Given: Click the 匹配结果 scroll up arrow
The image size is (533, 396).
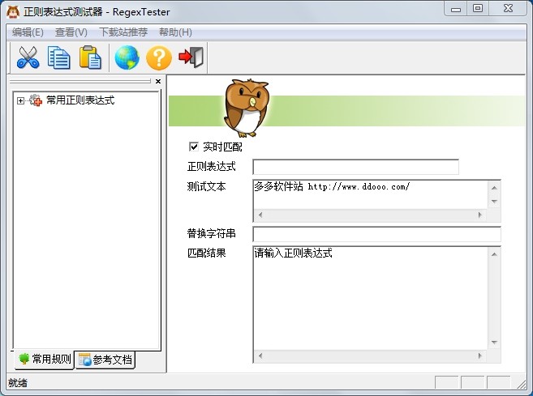Looking at the screenshot, I should [494, 254].
